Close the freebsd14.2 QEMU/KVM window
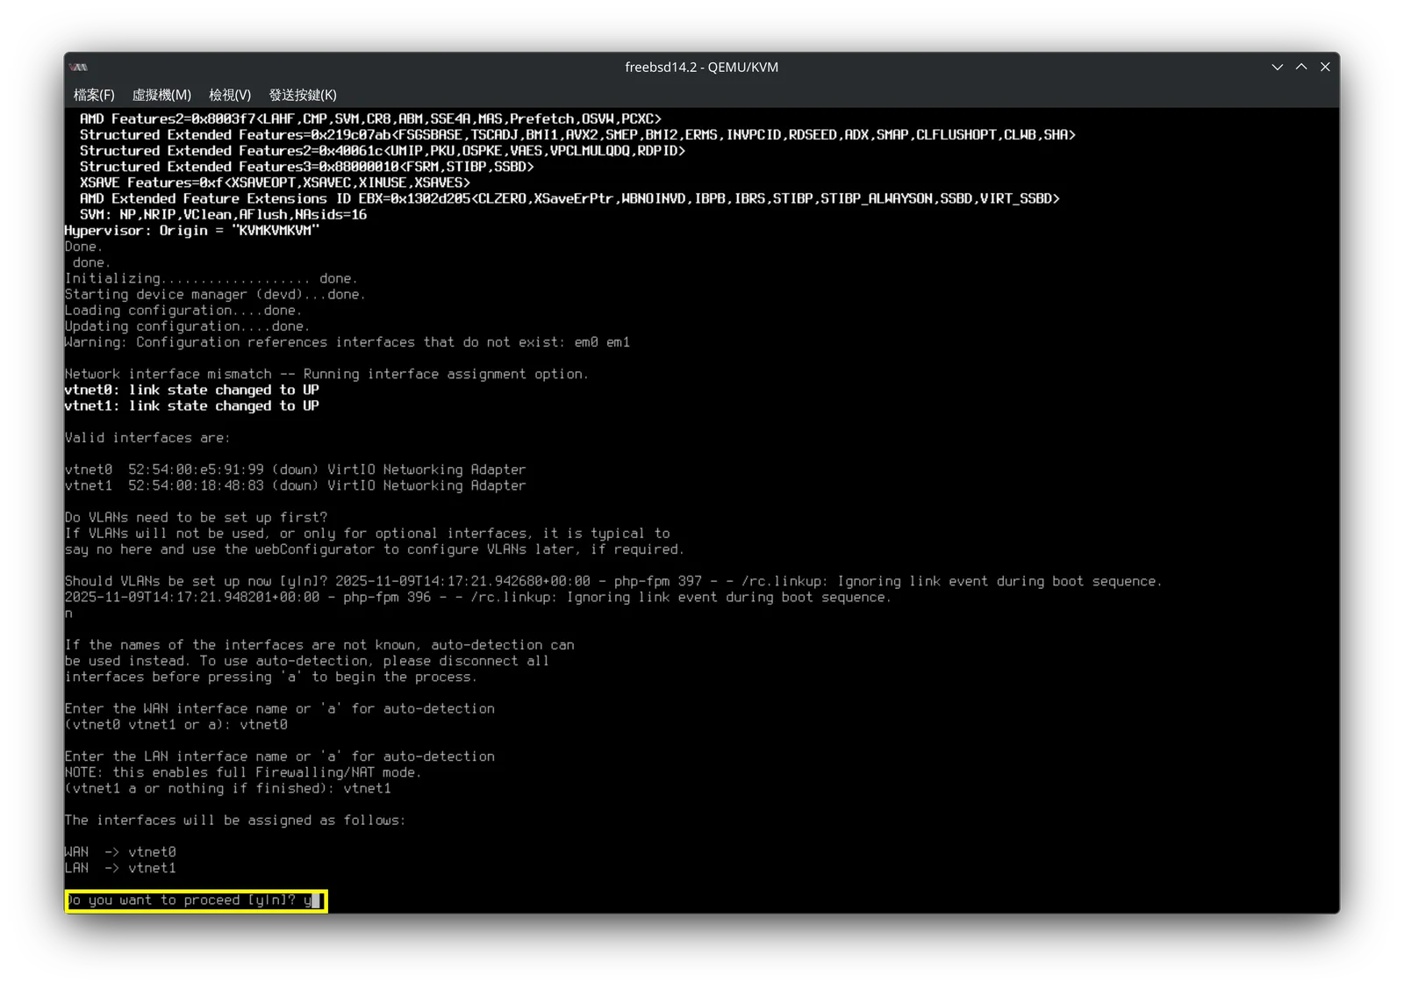This screenshot has width=1404, height=990. click(1325, 67)
